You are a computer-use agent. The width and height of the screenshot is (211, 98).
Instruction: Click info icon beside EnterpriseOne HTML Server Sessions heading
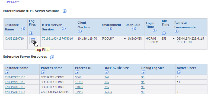pyautogui.click(x=65, y=11)
